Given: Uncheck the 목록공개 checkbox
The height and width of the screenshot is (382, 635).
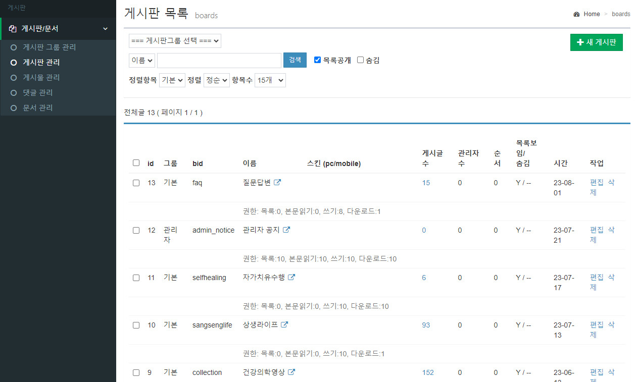Looking at the screenshot, I should pyautogui.click(x=317, y=60).
